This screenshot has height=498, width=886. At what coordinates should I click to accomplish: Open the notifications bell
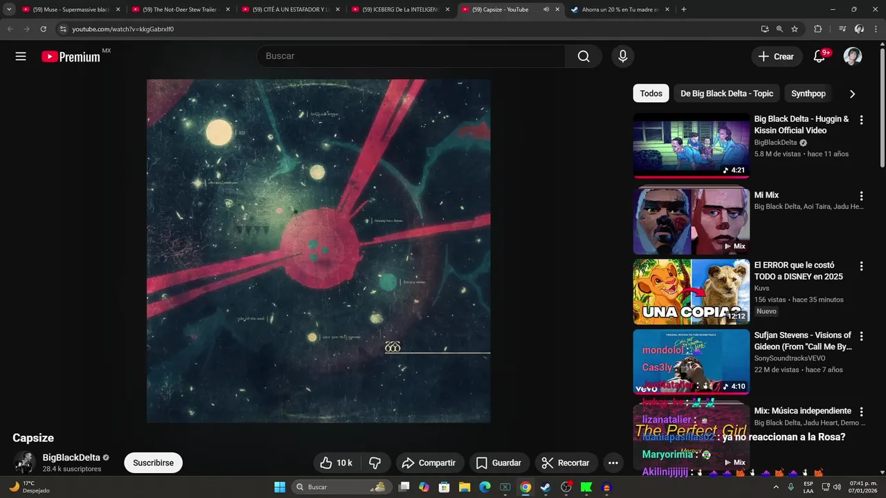(x=820, y=57)
